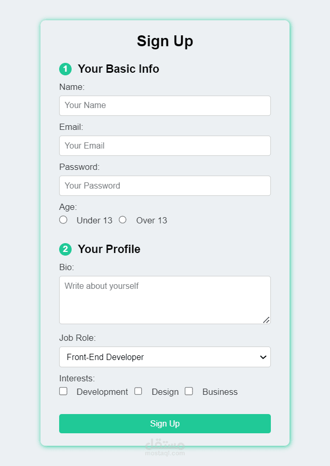330x466 pixels.
Task: Click the Your Profile section heading
Action: [109, 249]
